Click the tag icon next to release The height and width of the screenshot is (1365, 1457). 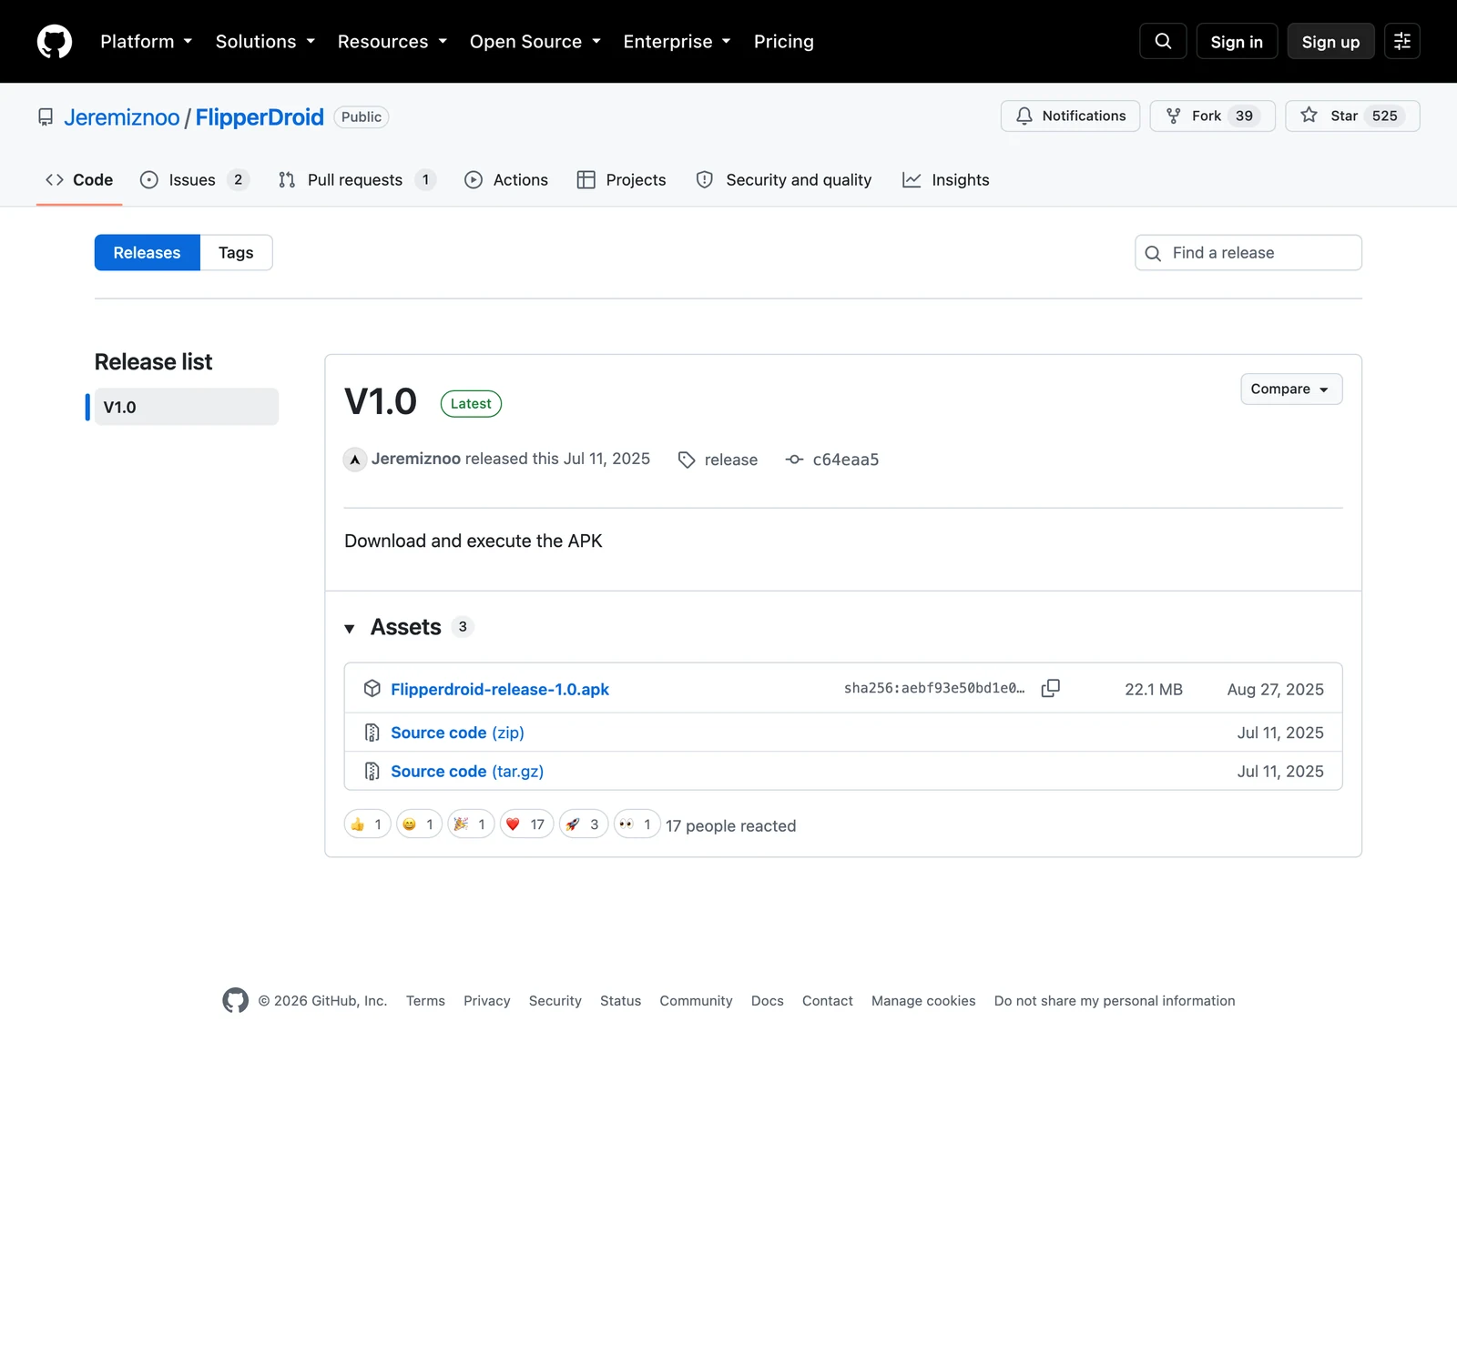(687, 460)
